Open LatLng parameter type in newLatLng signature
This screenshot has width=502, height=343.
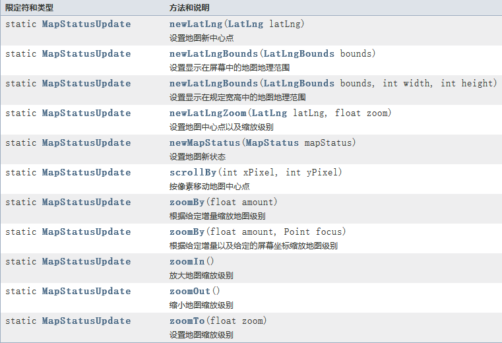click(245, 24)
